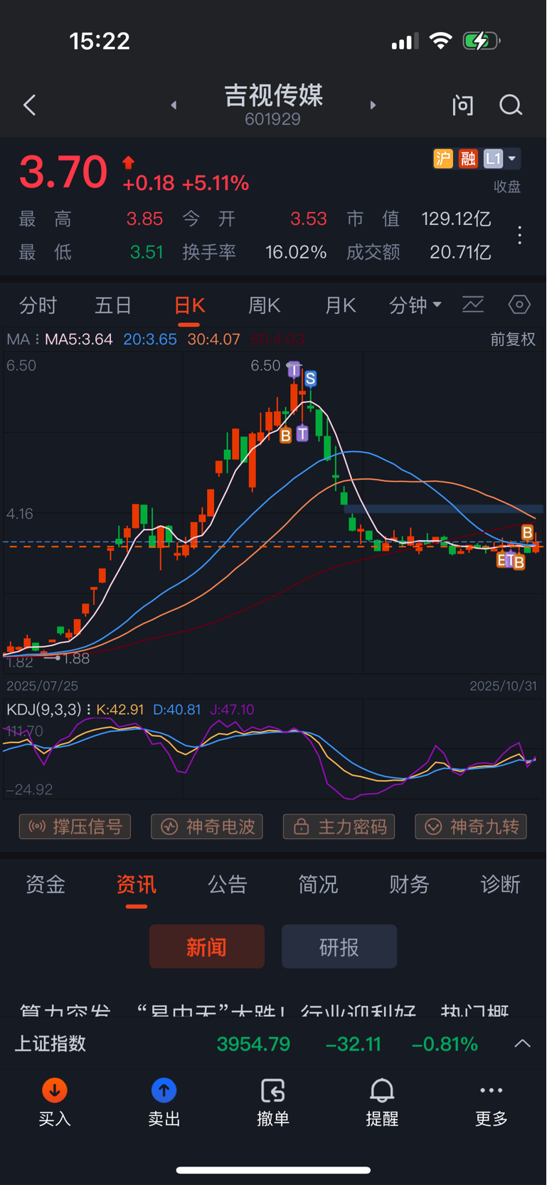The width and height of the screenshot is (547, 1185).
Task: Open stock search magnifier icon
Action: coord(511,105)
